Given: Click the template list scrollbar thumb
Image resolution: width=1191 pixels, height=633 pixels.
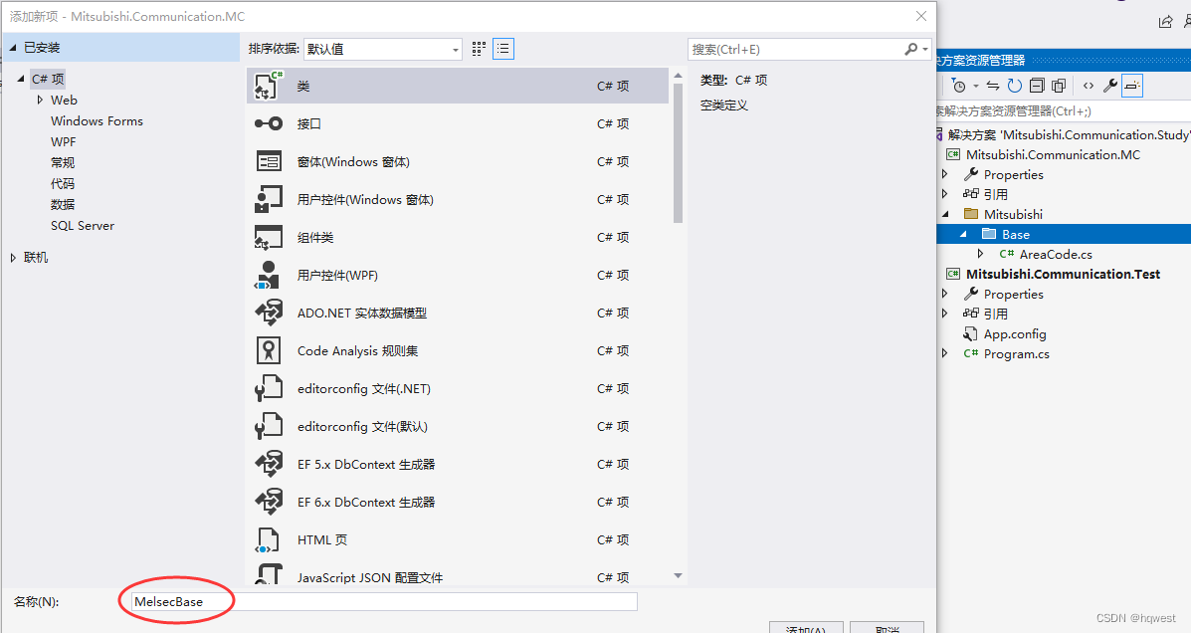Looking at the screenshot, I should (x=678, y=152).
